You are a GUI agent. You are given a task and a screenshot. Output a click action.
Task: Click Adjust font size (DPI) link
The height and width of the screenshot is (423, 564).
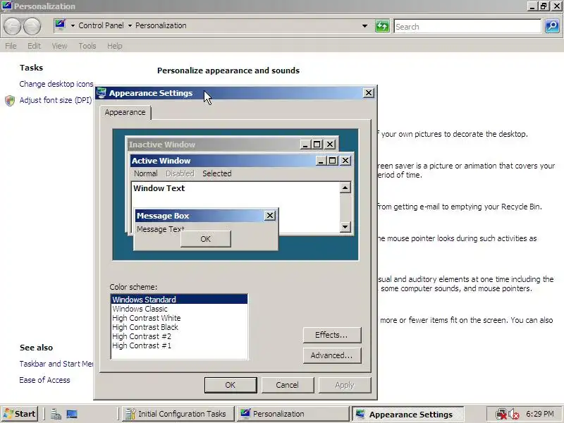56,100
